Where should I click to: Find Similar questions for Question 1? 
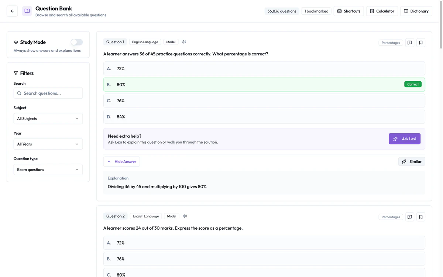point(412,161)
